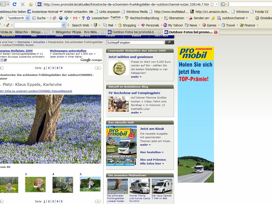272x204 pixels.
Task: Expand the Google toolbar search box dropdown
Action: pyautogui.click(x=27, y=18)
